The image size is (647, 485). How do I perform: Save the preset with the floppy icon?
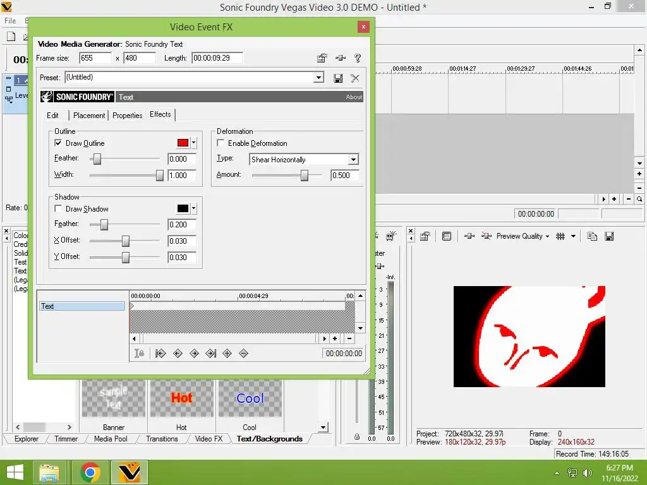[x=338, y=78]
